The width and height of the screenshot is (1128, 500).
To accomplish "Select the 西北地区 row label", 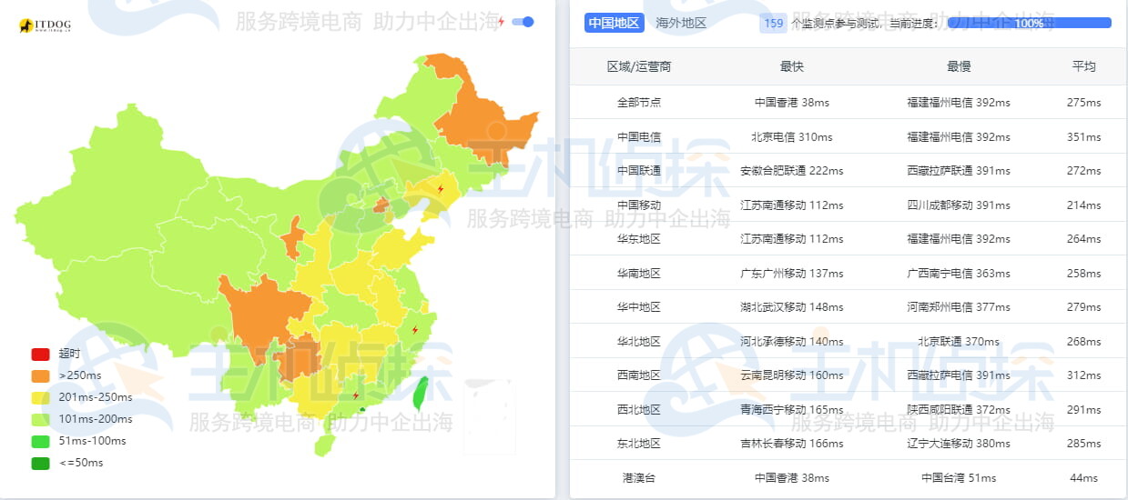I will (639, 410).
